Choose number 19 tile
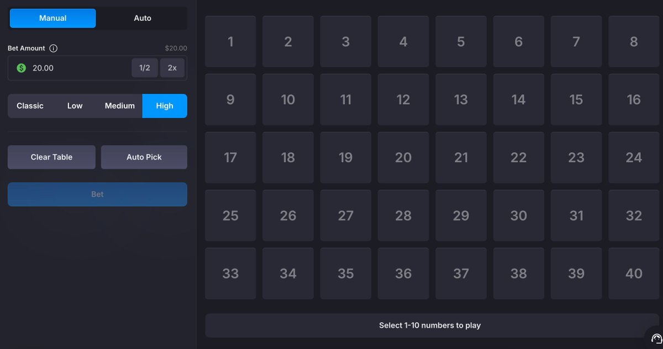This screenshot has width=663, height=349. point(346,158)
